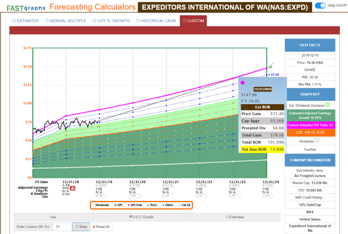Click the Reset All button
The image size is (348, 234).
click(x=101, y=227)
